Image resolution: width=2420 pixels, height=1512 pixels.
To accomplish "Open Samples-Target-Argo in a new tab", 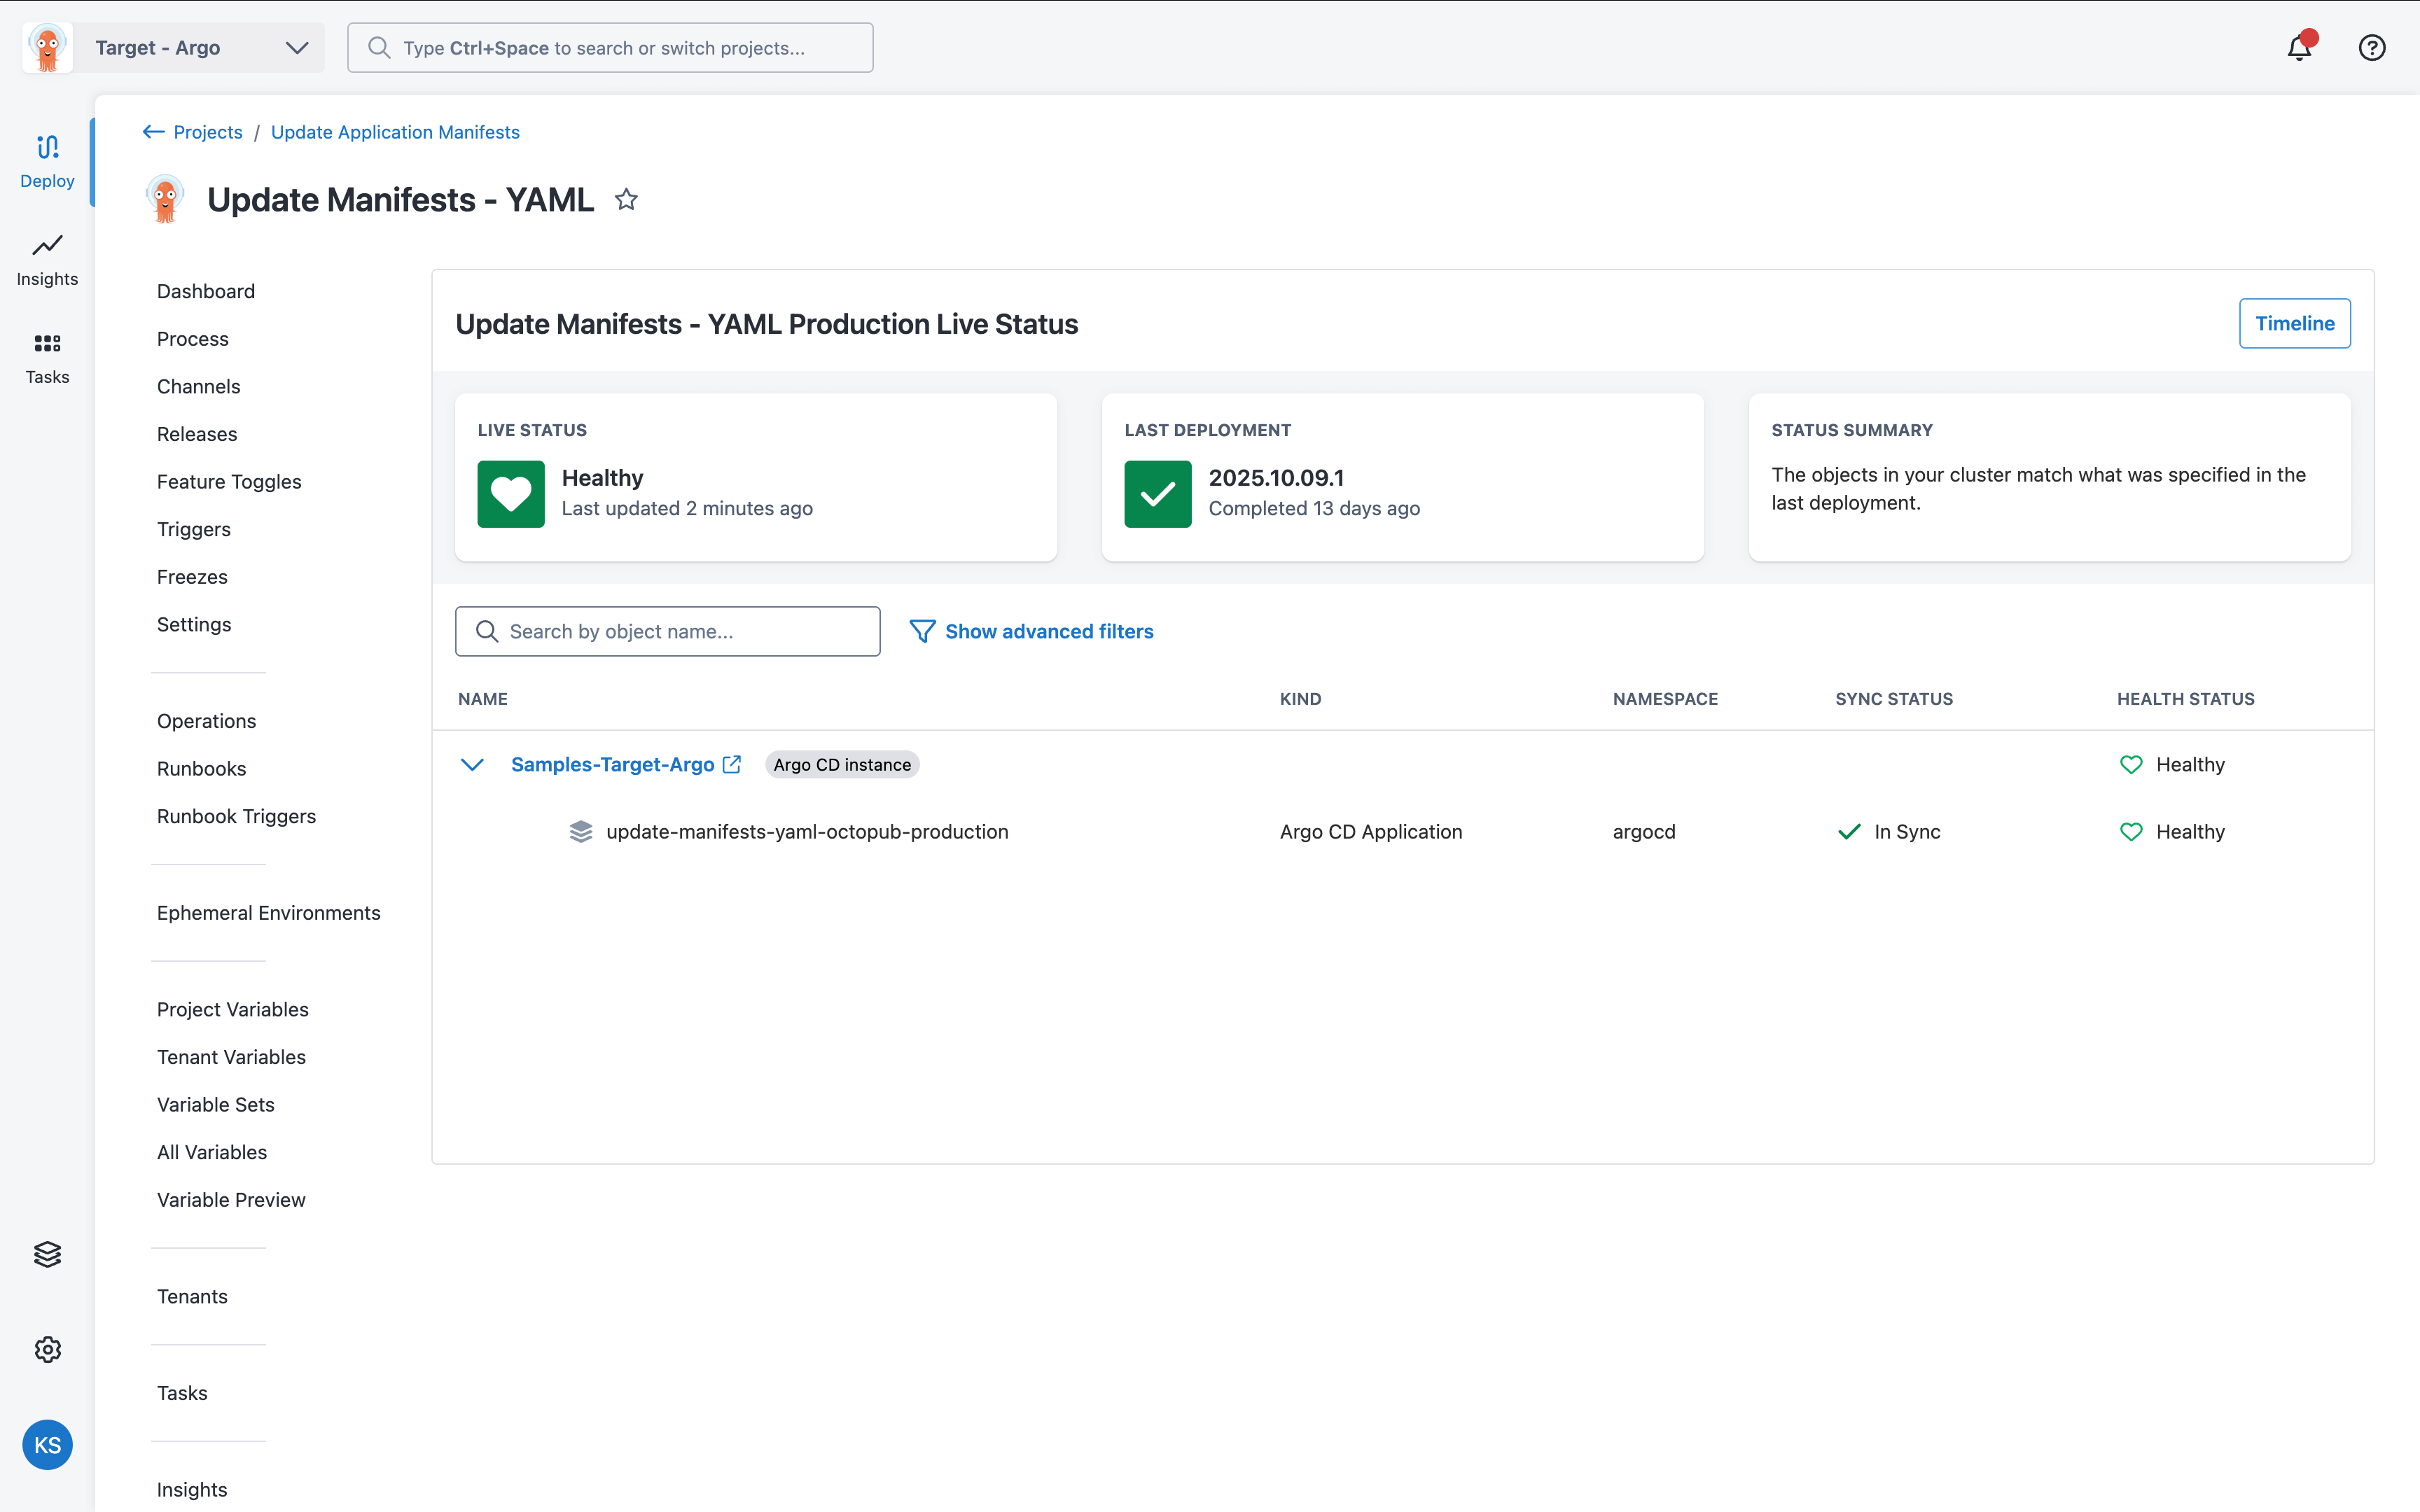I will [733, 764].
